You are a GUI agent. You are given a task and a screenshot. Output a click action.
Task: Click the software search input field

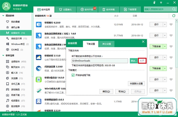click(158, 9)
